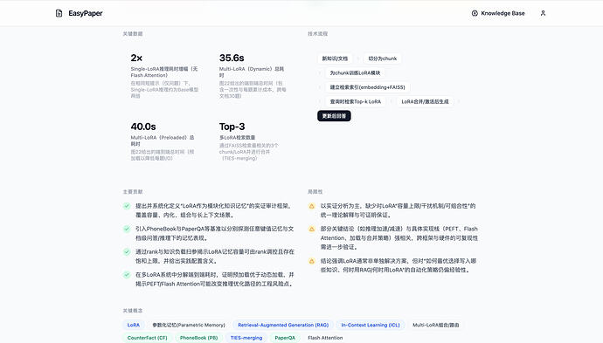Click the "35.6s" metric value
Screen dimensions: 603x343
coord(232,58)
